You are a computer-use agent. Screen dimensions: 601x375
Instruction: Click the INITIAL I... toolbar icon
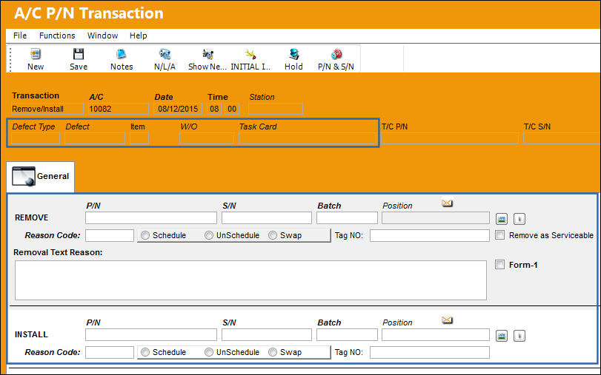coord(250,54)
